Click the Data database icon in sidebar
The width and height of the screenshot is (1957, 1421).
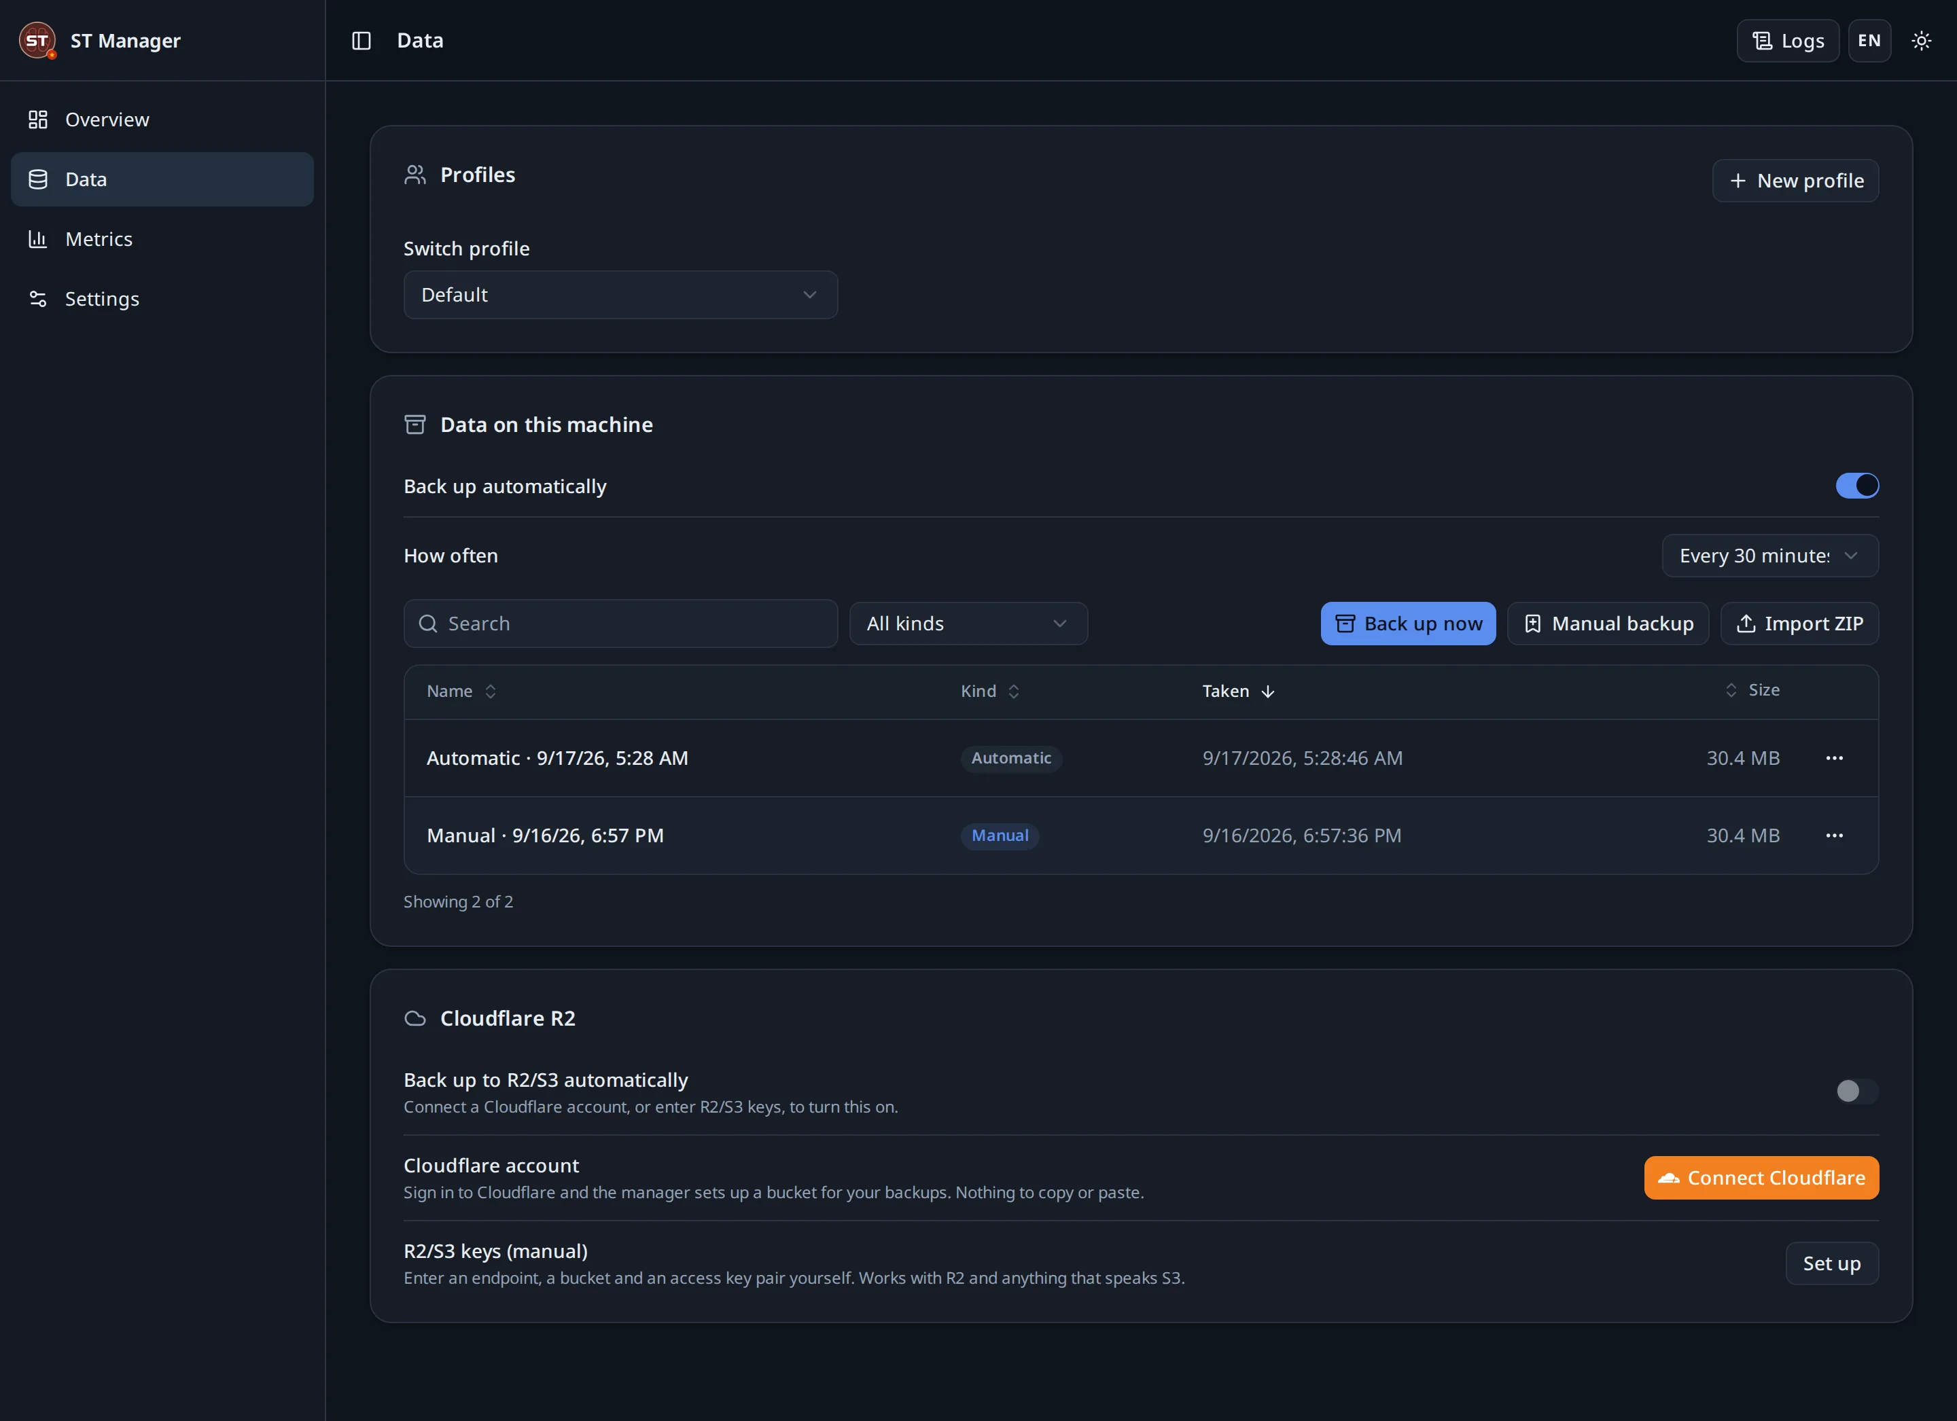click(x=38, y=179)
